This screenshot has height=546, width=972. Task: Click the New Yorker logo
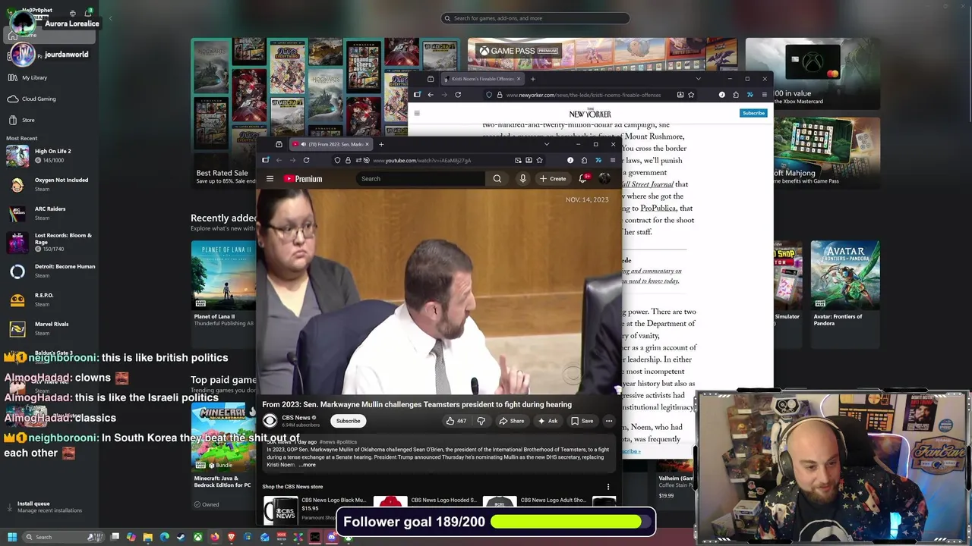click(x=590, y=113)
